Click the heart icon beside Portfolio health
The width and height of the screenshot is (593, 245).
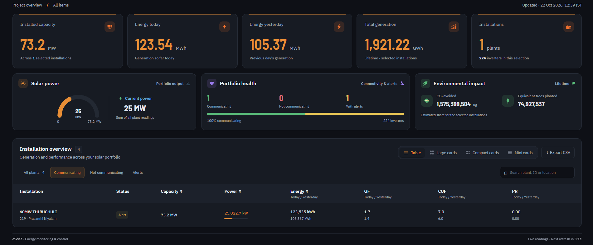click(212, 83)
